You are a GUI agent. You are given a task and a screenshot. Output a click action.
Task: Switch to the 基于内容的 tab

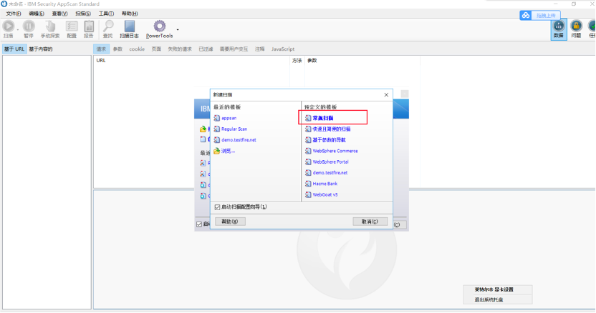(x=41, y=49)
